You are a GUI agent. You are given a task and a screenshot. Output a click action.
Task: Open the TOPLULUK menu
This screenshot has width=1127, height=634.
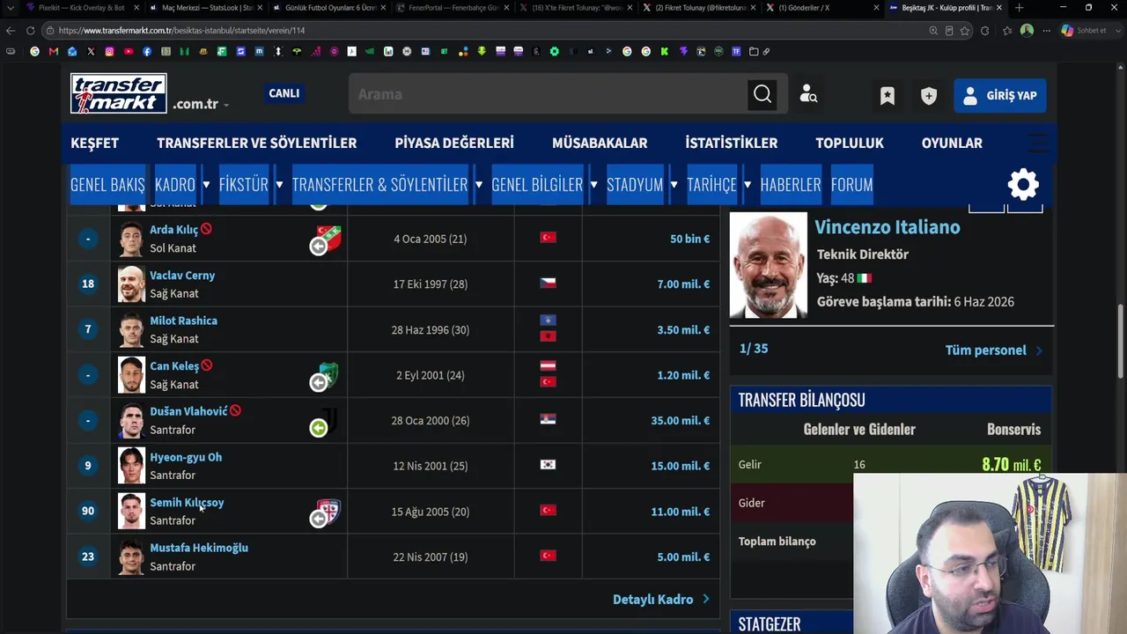(850, 143)
